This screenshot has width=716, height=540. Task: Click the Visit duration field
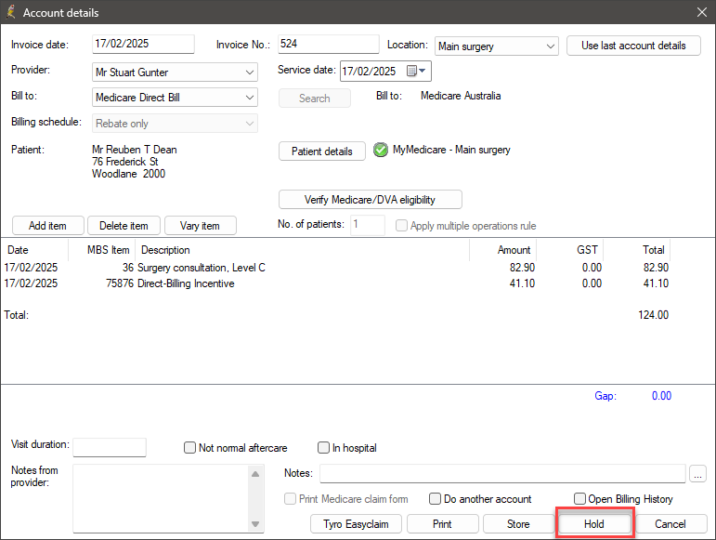point(110,447)
